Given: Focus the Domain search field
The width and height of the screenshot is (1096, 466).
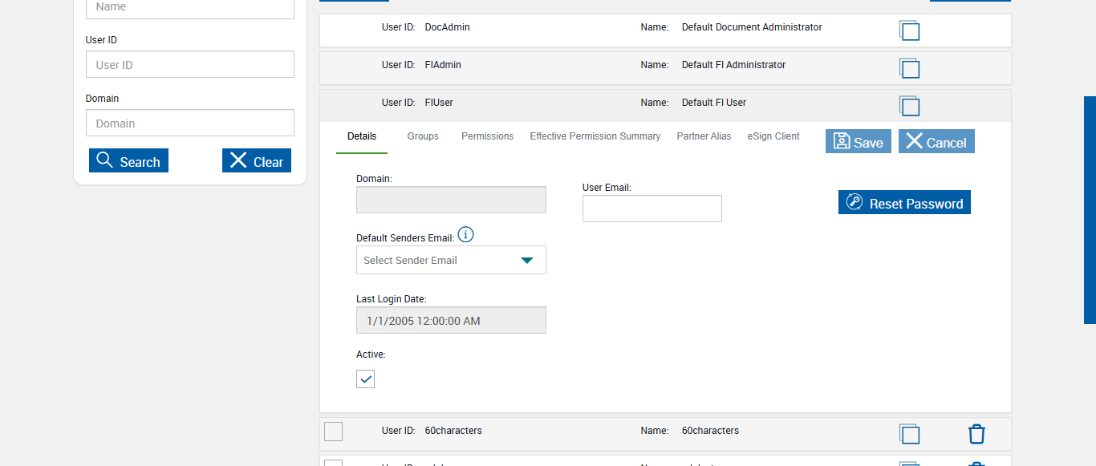Looking at the screenshot, I should coord(190,124).
